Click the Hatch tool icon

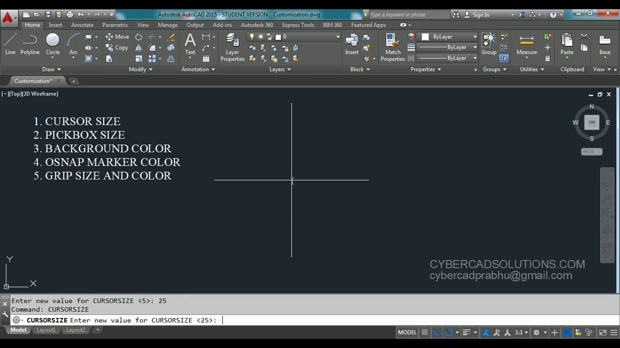click(x=89, y=59)
